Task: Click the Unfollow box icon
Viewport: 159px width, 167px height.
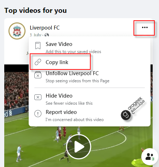Action: coord(38,75)
